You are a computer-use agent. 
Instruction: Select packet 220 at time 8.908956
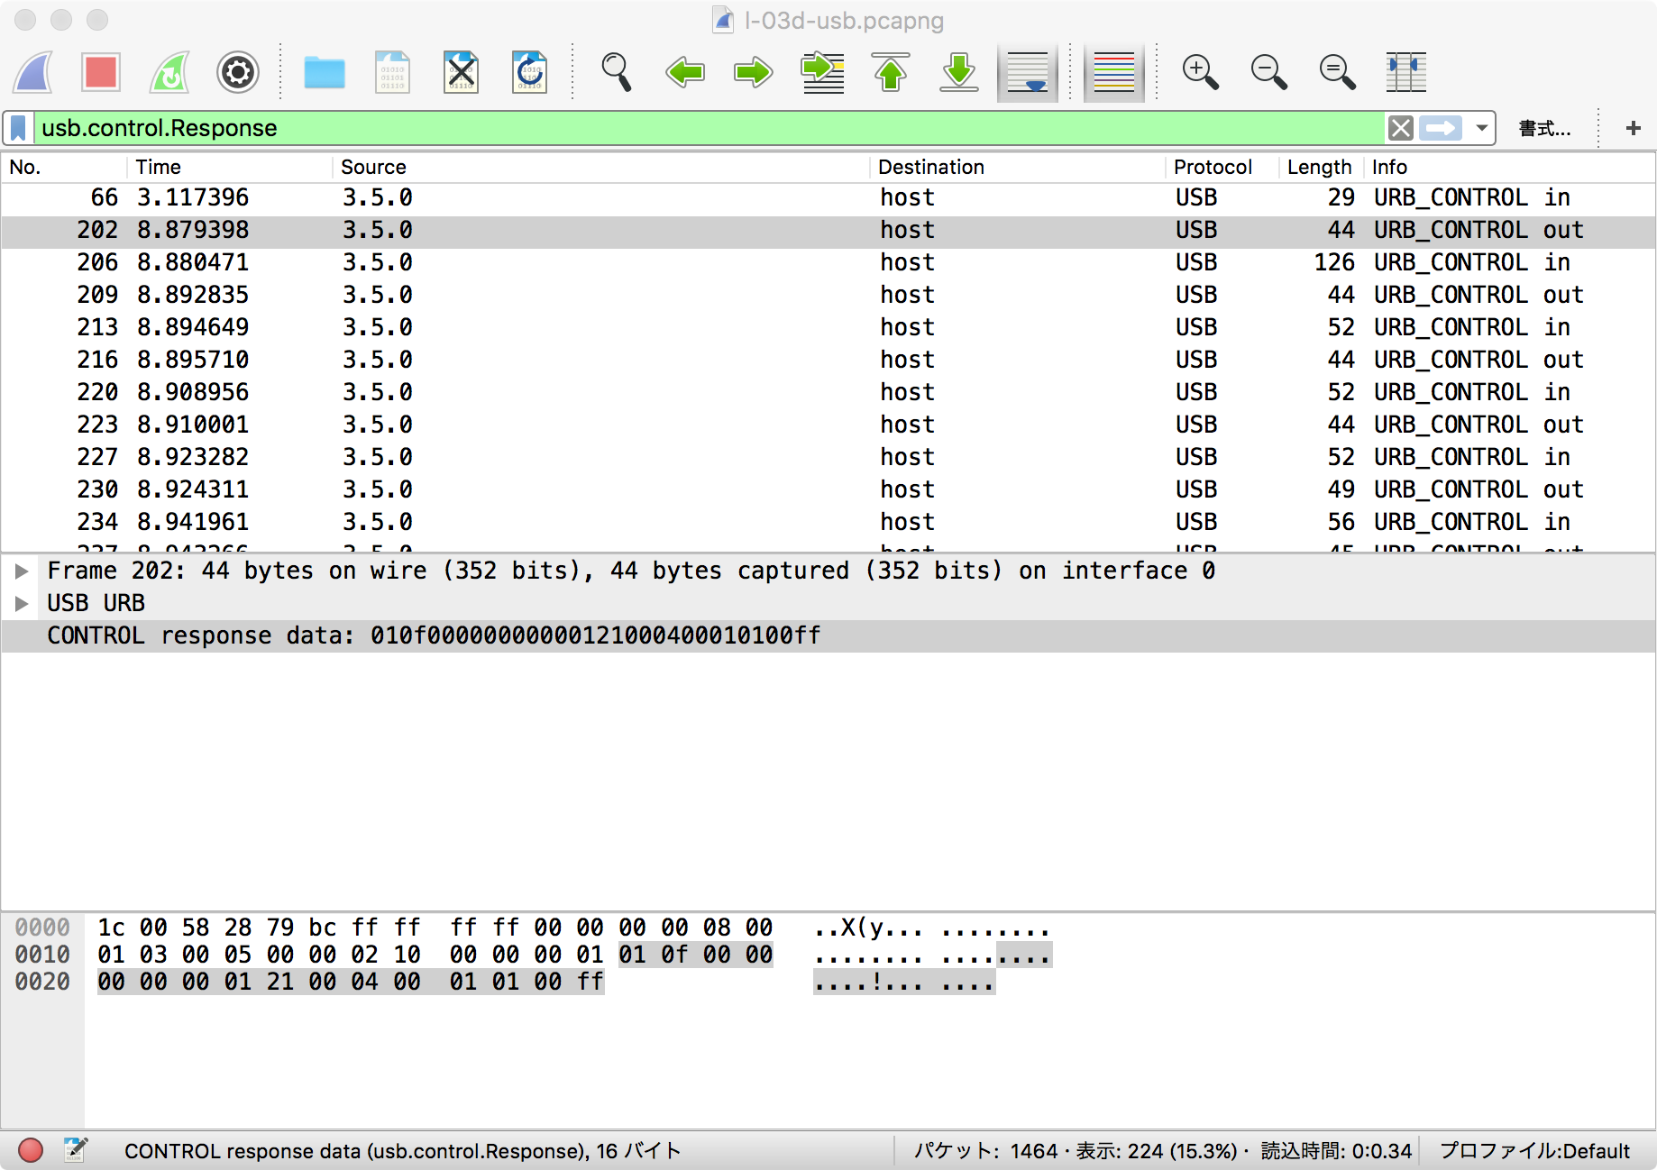pos(828,392)
